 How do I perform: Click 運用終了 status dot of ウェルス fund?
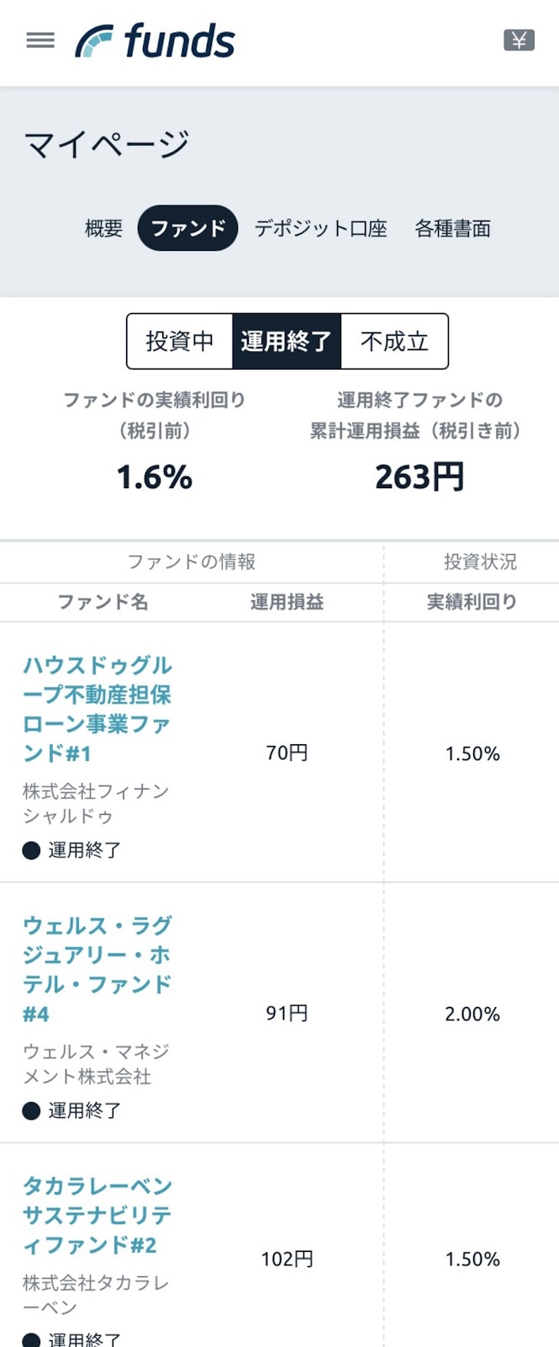coord(31,1110)
